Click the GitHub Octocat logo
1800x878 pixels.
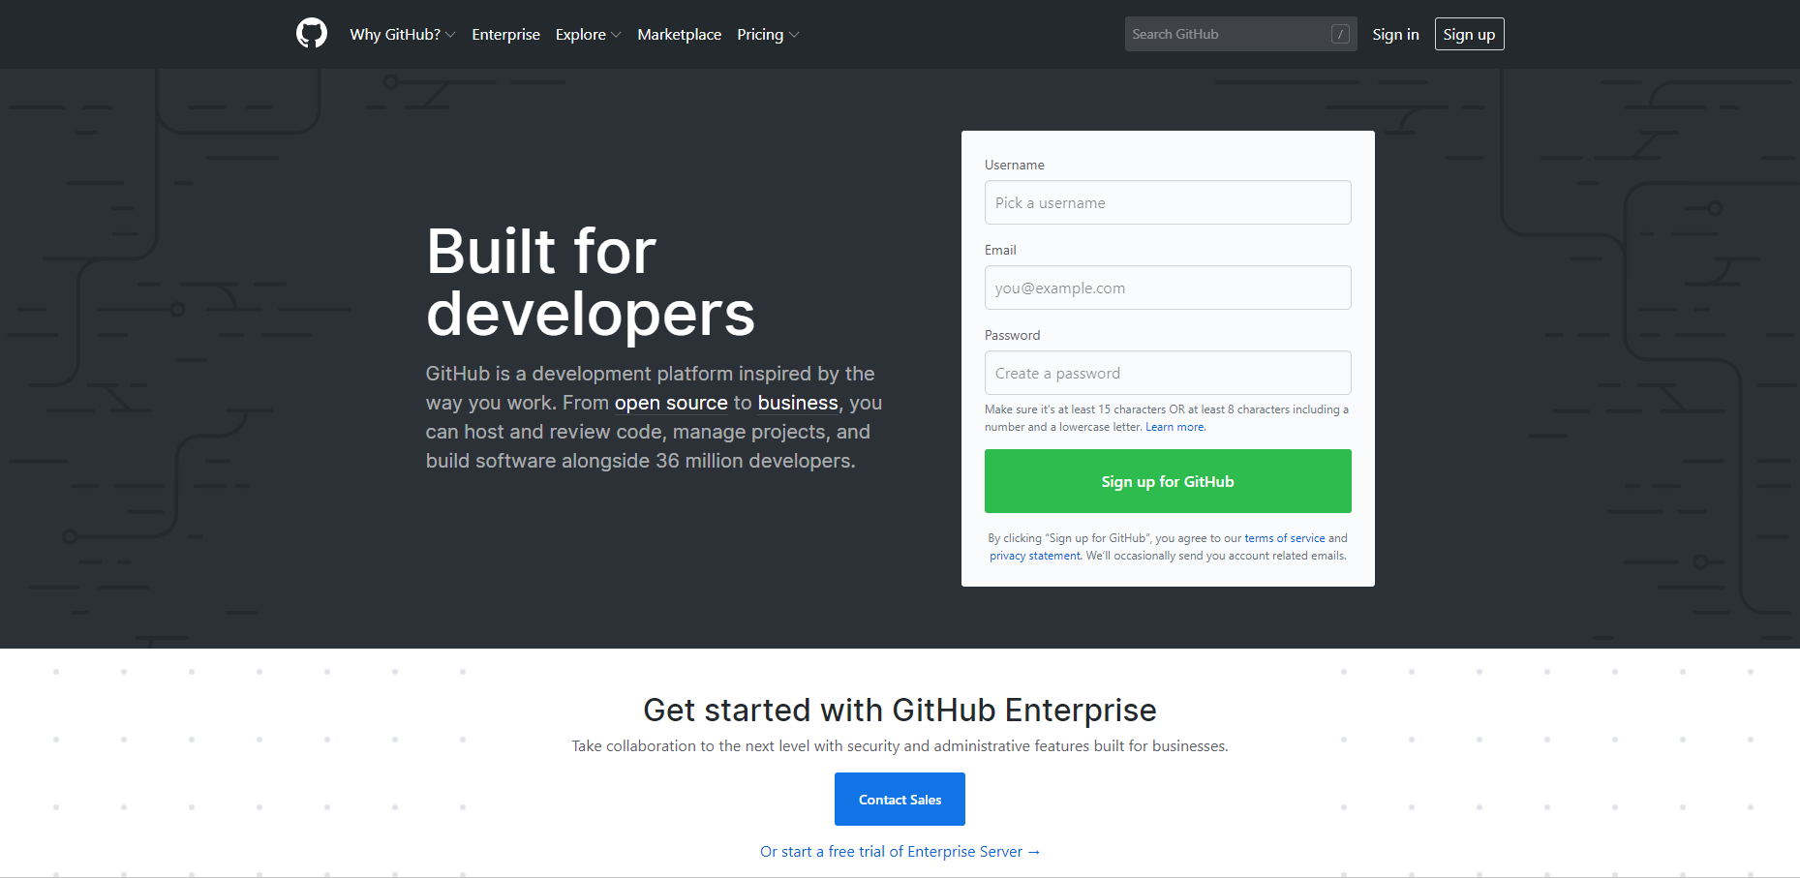312,34
